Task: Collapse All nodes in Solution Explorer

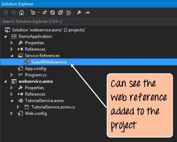Action: point(60,12)
